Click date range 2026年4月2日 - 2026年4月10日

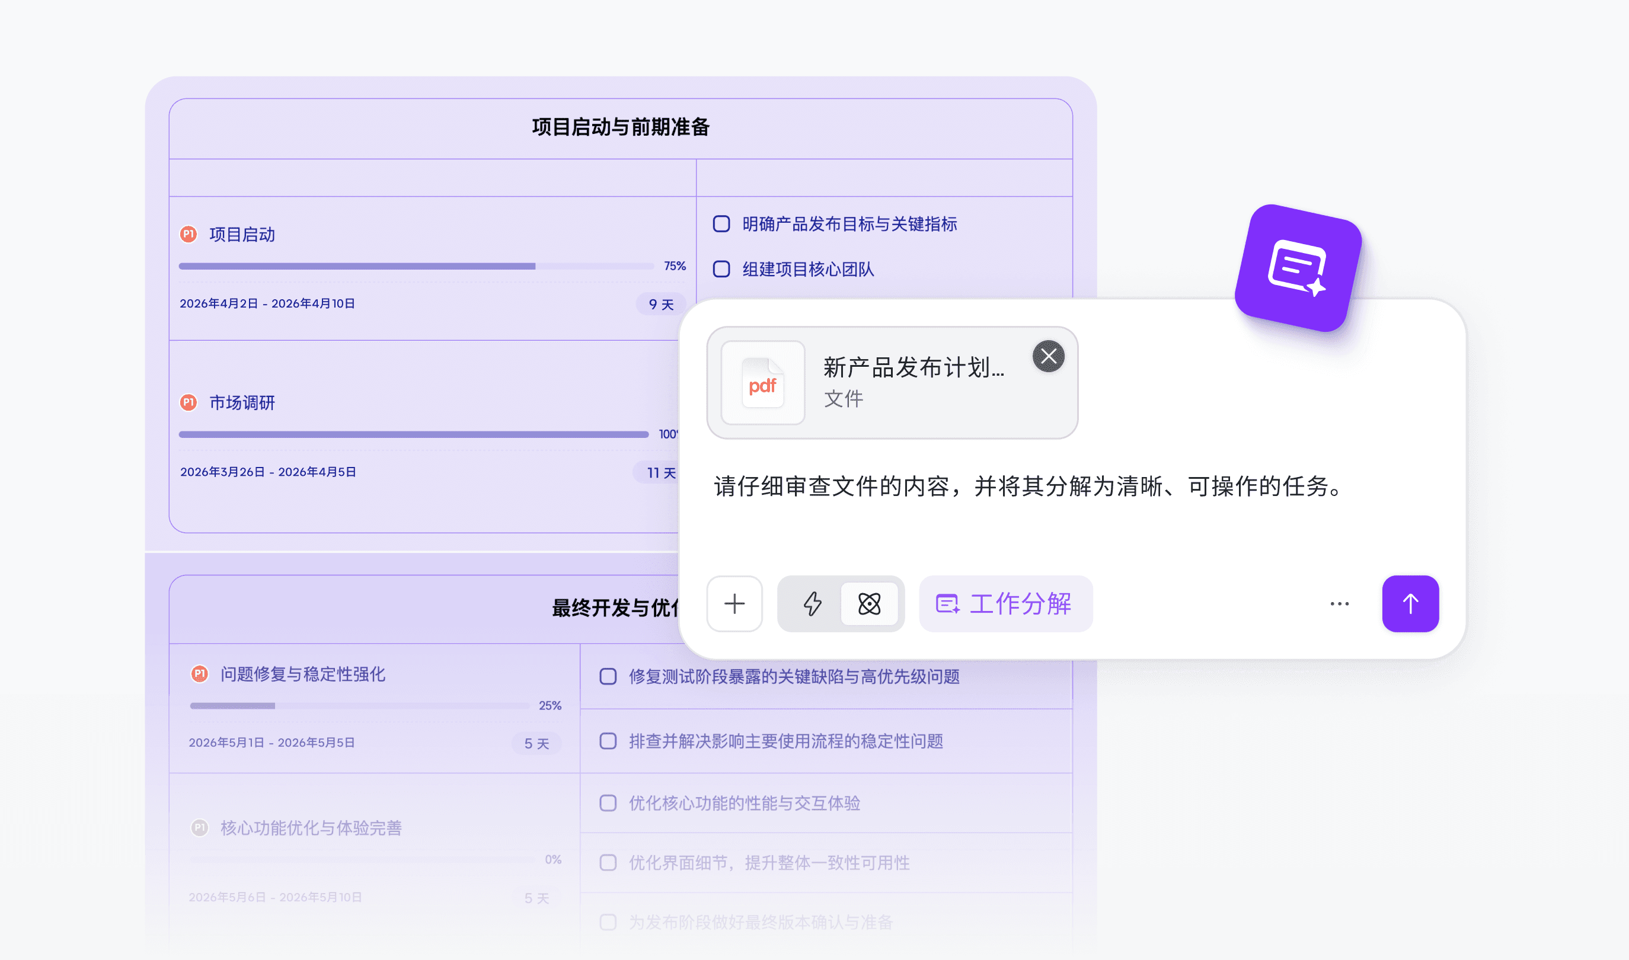point(267,303)
